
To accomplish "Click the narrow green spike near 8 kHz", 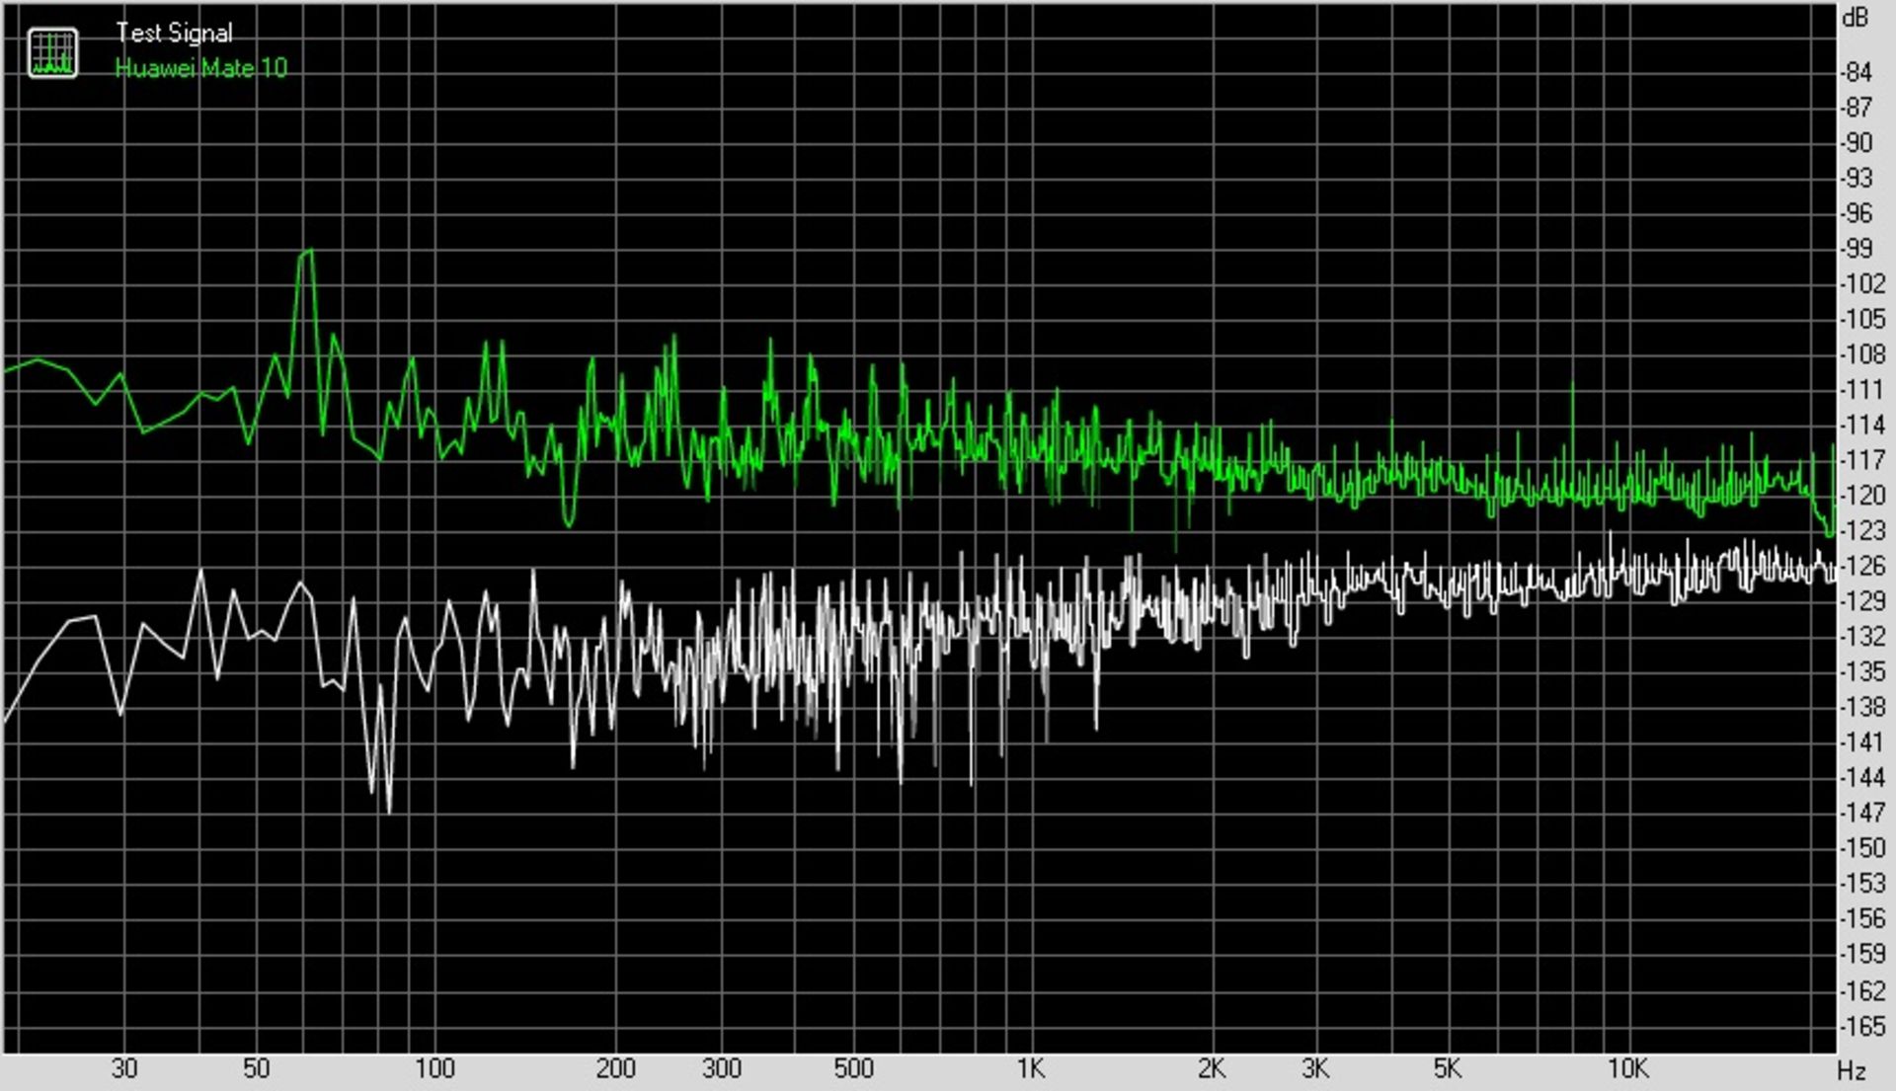I will tap(1572, 385).
